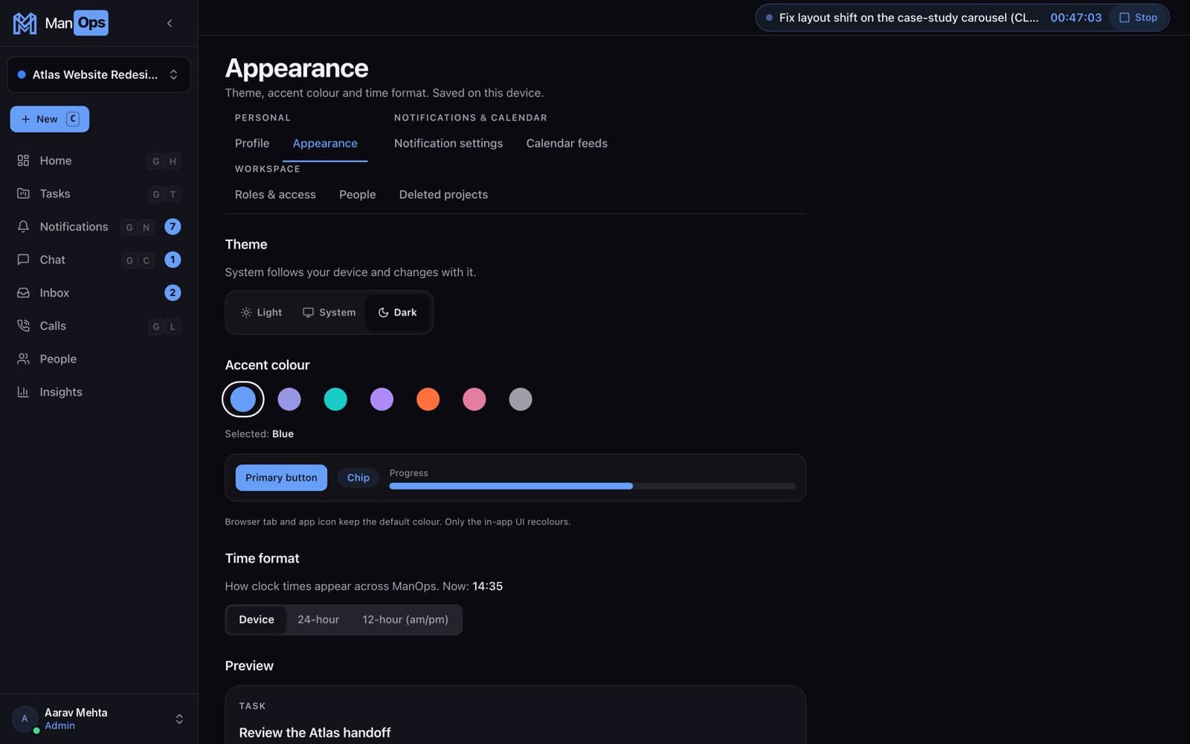Open the People settings tab
Viewport: 1190px width, 744px height.
358,195
